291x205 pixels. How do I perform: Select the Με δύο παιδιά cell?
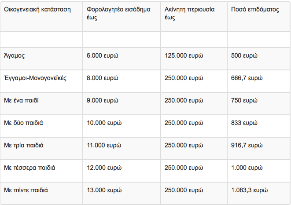click(x=41, y=126)
